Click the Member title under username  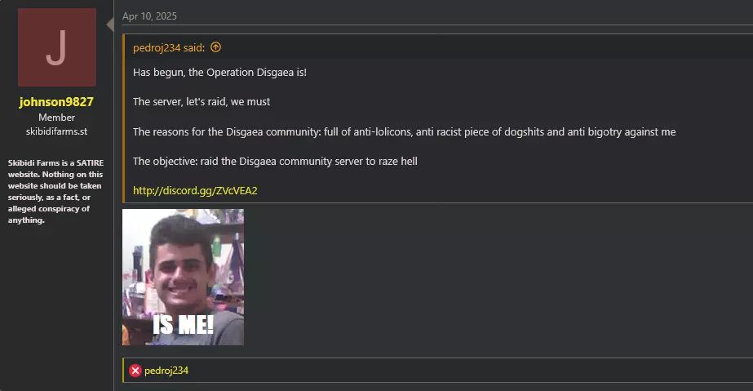pos(56,118)
